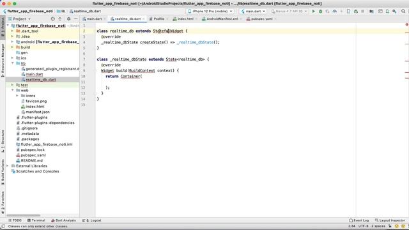Open the Nexus emulator selector dropdown

[289, 11]
